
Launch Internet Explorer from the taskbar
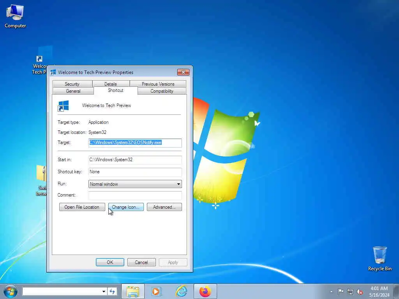click(181, 291)
